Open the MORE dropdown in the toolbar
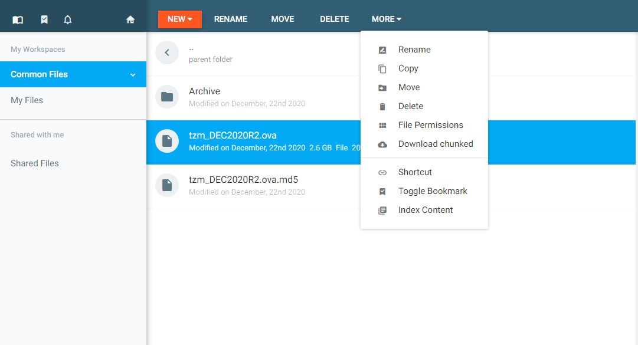638x345 pixels. [x=385, y=19]
